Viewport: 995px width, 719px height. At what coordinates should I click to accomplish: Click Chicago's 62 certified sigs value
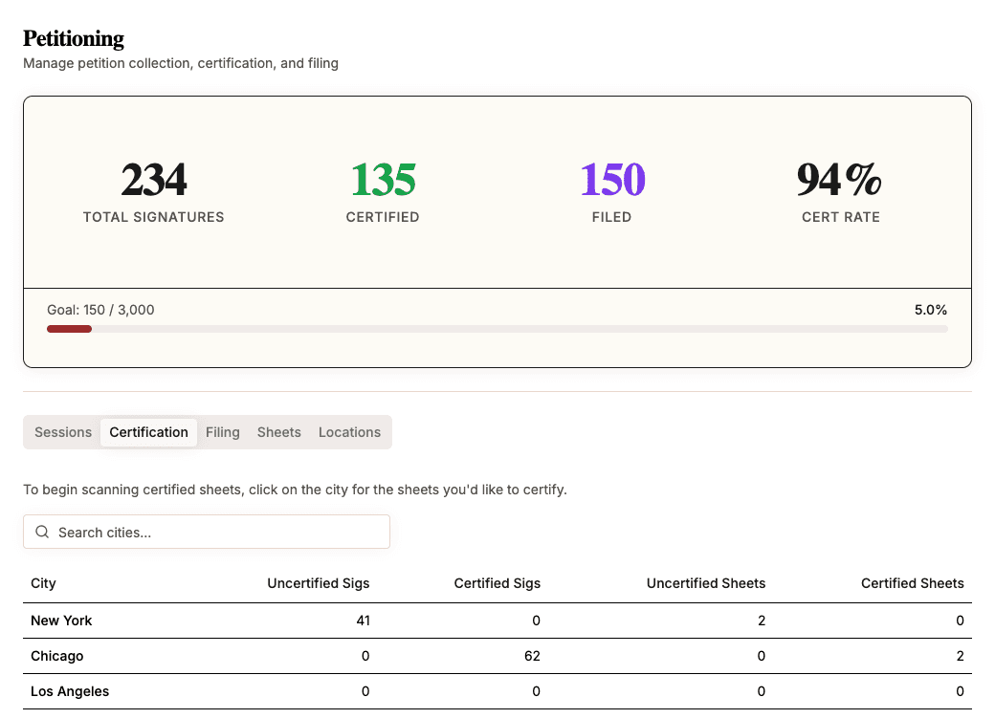coord(532,656)
